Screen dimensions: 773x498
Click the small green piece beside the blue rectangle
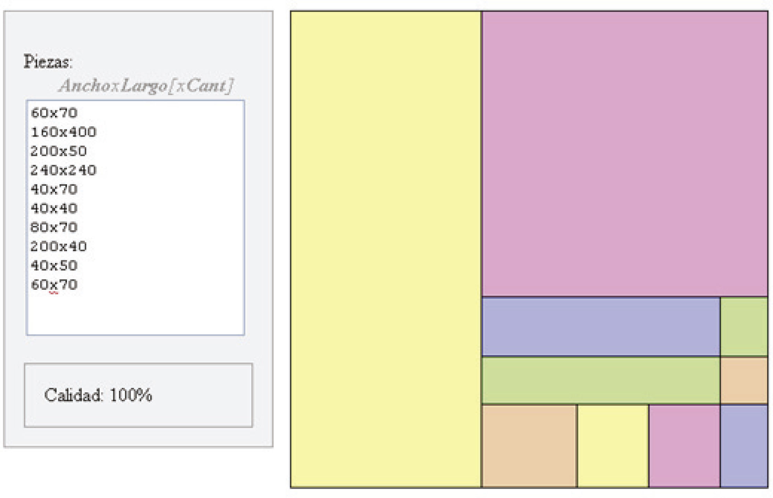(744, 327)
